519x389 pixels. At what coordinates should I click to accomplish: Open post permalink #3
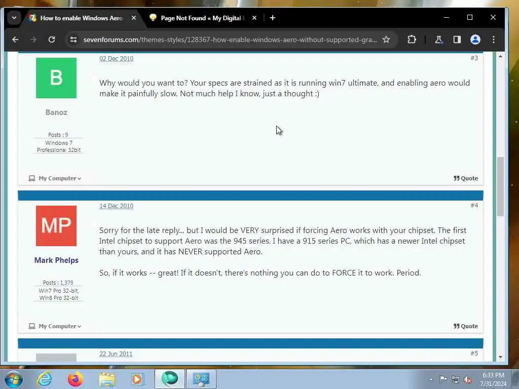coord(474,58)
